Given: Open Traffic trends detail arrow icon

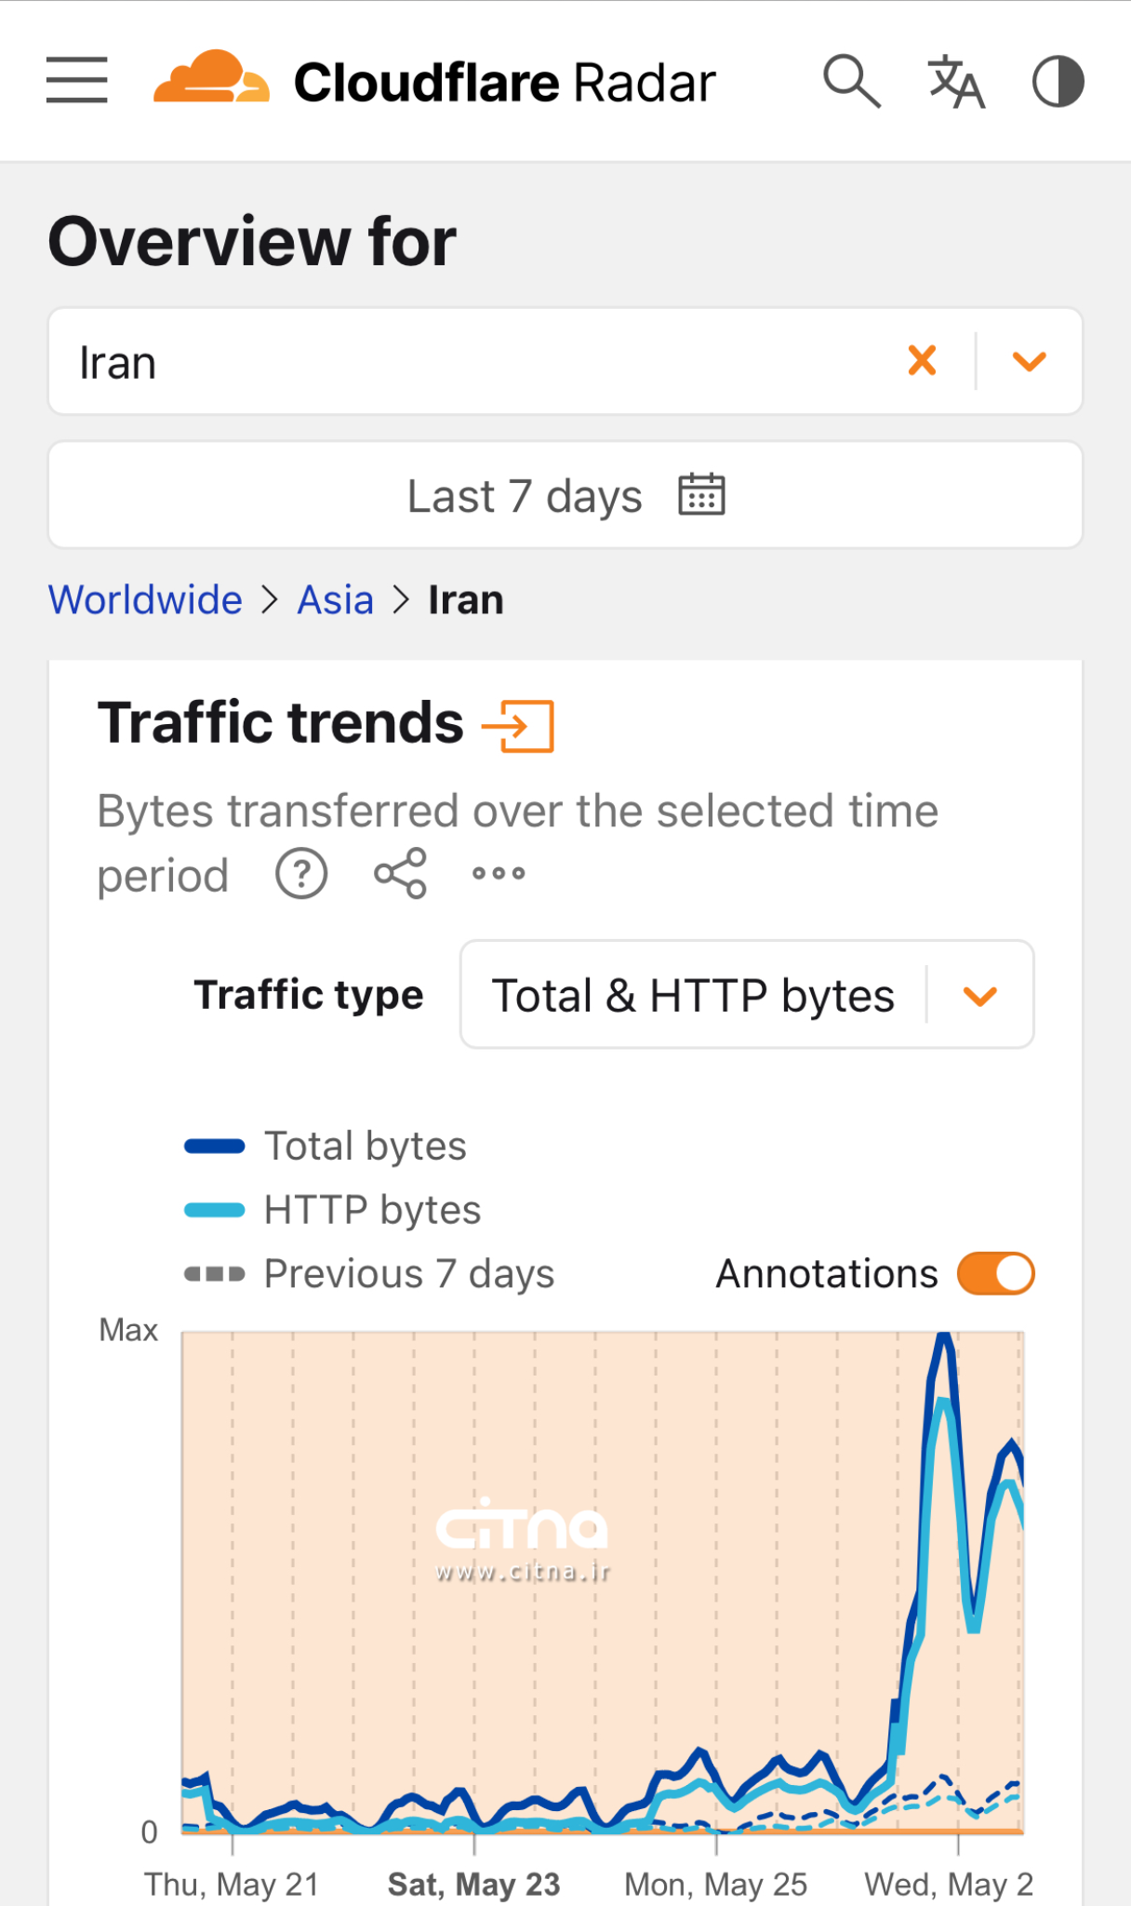Looking at the screenshot, I should coord(518,726).
